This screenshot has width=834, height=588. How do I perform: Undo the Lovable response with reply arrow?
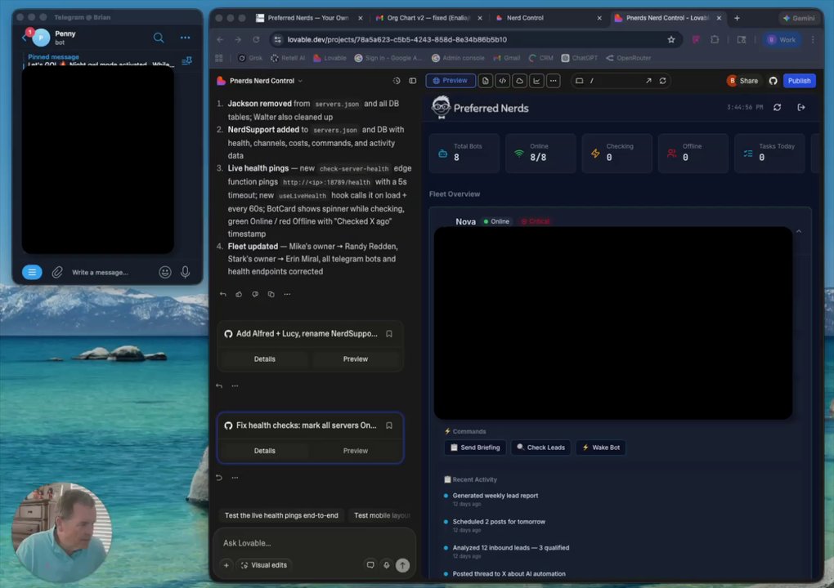point(223,294)
